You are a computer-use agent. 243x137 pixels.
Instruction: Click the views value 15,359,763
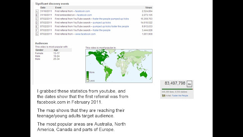[147, 19]
